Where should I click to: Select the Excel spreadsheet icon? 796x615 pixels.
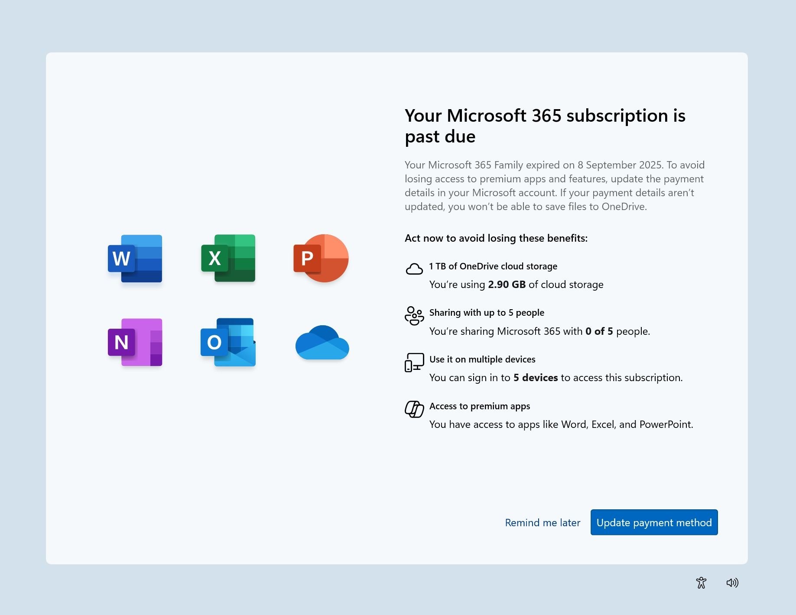[x=228, y=259]
